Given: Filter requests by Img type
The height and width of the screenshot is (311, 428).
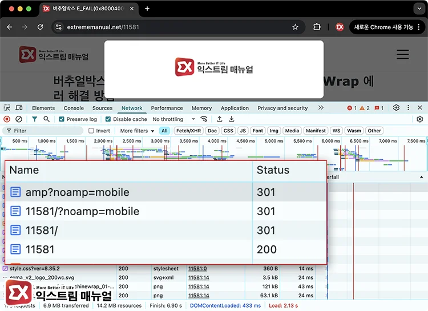Looking at the screenshot, I should [x=274, y=131].
